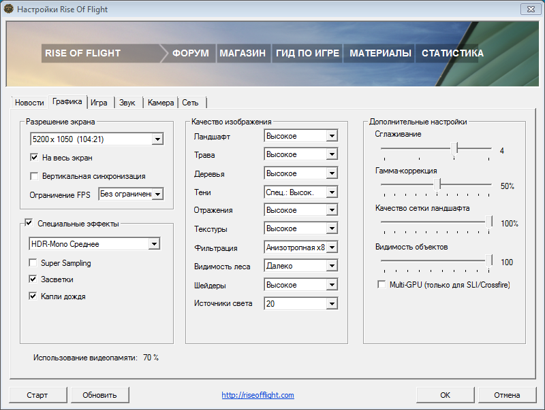Switch to the Новости tab
The height and width of the screenshot is (410, 545).
pos(29,103)
